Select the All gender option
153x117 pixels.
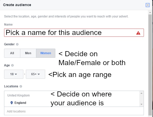pos(12,53)
